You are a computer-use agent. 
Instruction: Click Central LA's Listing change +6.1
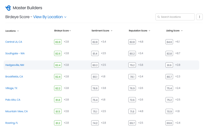pyautogui.click(x=178, y=42)
